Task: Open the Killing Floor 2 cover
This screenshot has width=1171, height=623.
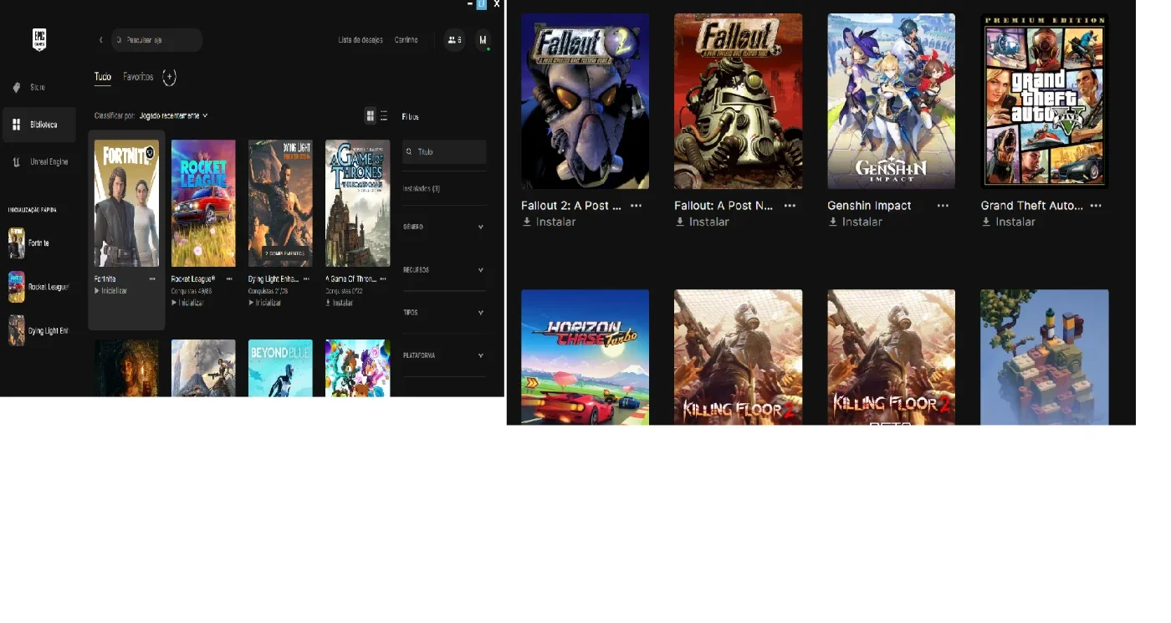Action: pos(738,357)
